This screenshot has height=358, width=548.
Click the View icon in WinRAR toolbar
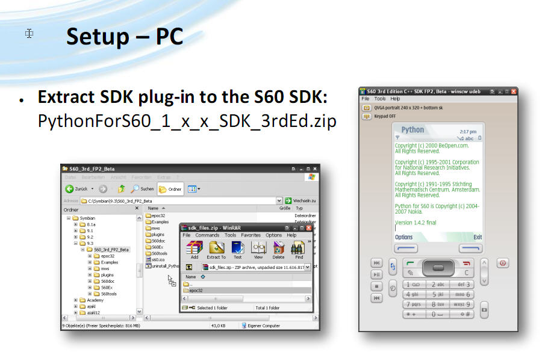pyautogui.click(x=258, y=250)
